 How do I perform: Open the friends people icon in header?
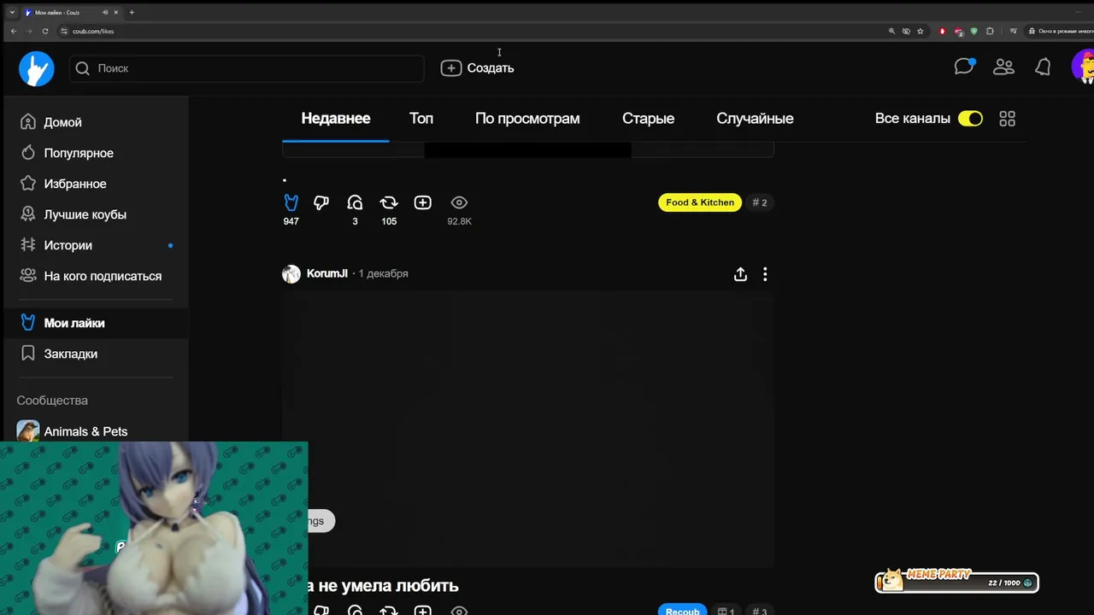tap(1003, 67)
